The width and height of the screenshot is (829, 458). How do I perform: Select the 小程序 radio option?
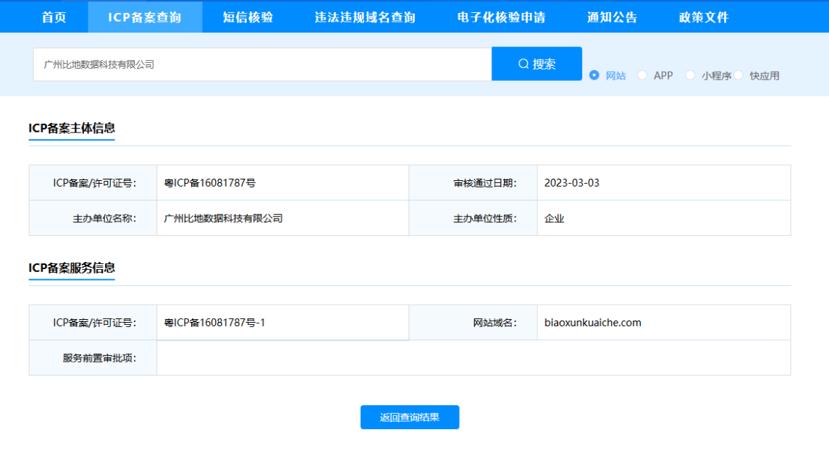click(x=690, y=75)
